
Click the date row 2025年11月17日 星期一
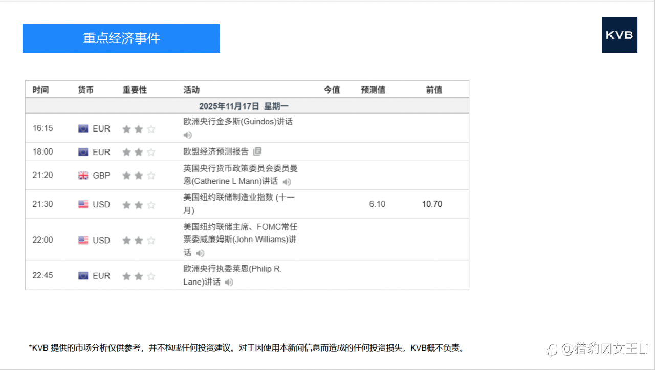(x=247, y=106)
